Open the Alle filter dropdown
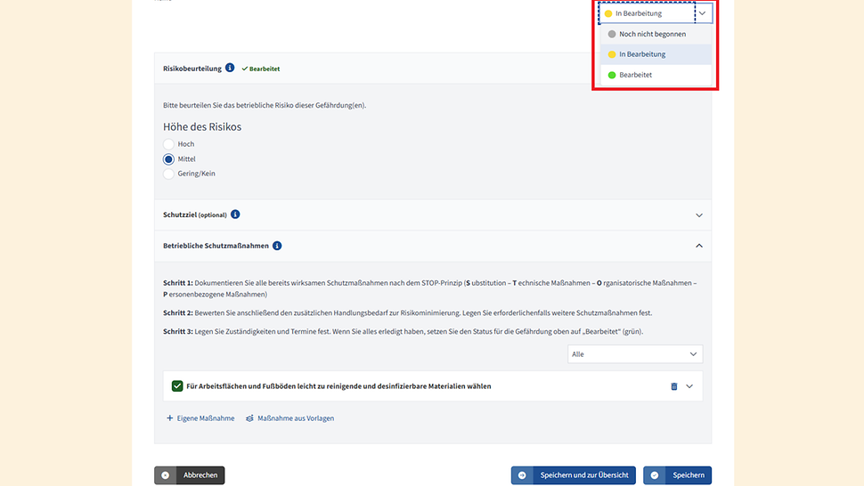This screenshot has height=486, width=864. click(635, 354)
